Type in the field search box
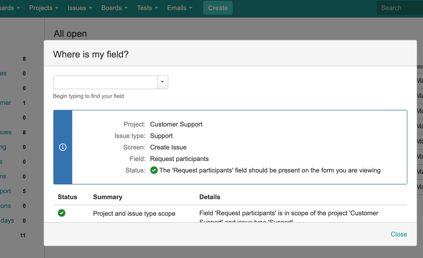The image size is (423, 258). [x=105, y=82]
